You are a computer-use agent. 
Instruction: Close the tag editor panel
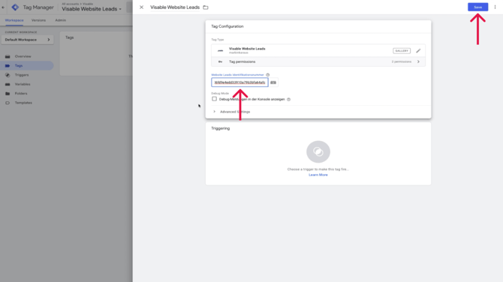click(x=141, y=7)
